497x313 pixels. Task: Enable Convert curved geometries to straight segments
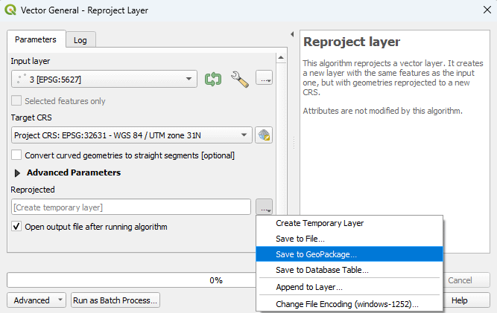click(17, 155)
